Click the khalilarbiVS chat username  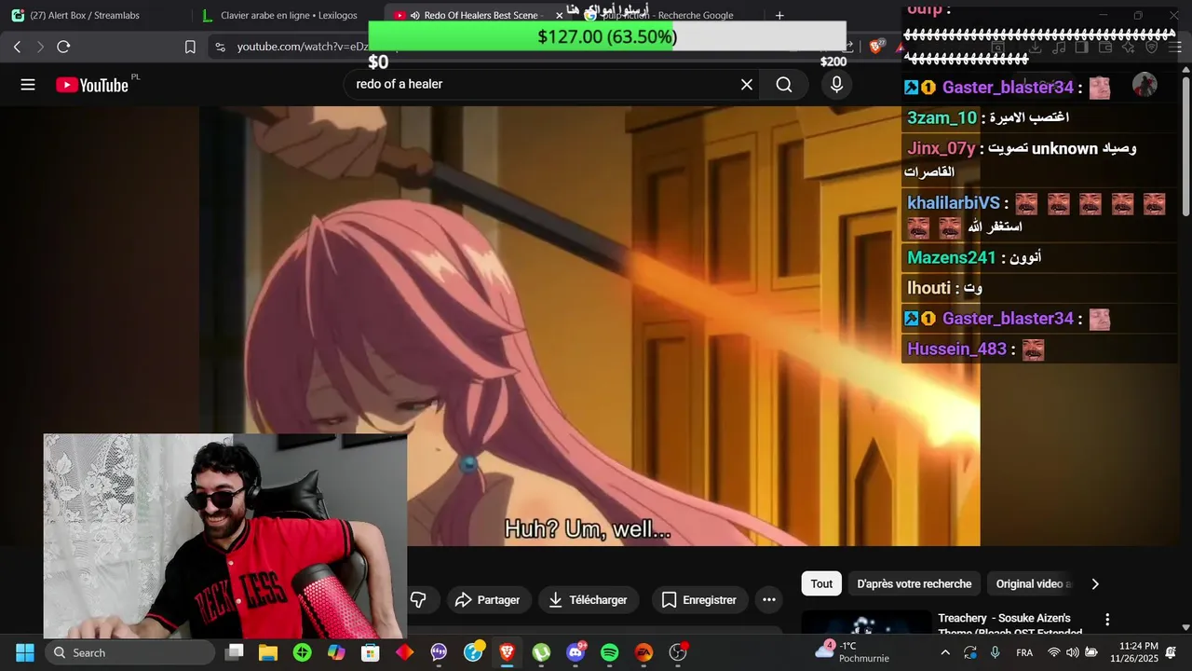click(x=954, y=203)
